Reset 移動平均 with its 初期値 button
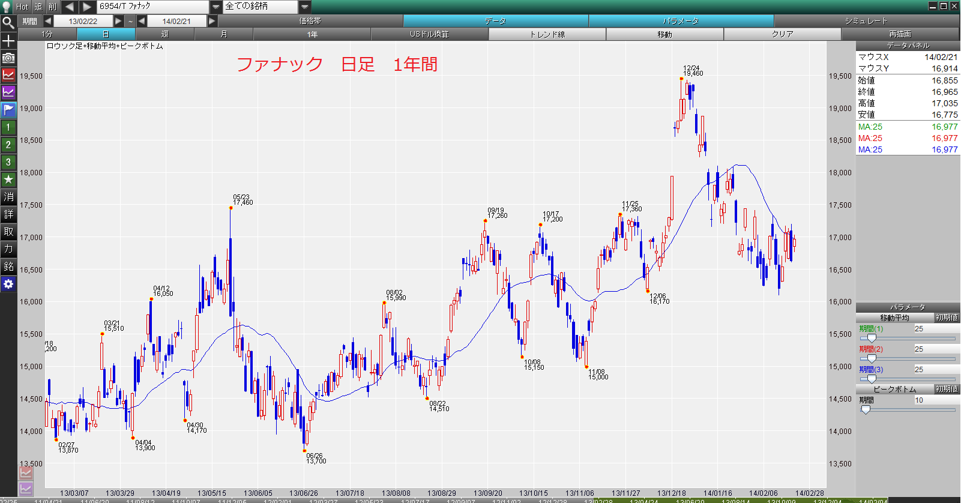 (947, 318)
